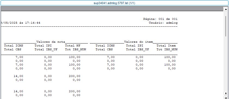This screenshot has height=99, width=229.
Task: Click 'Total IBS_UF' under Valores do item
Action: tap(138, 49)
